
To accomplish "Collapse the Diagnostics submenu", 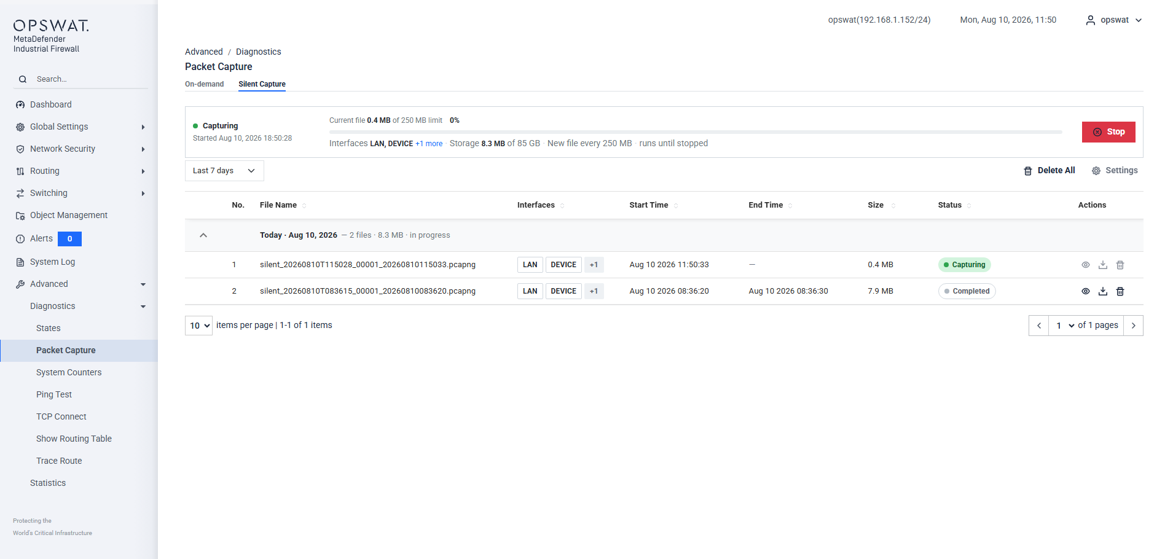I will point(143,307).
